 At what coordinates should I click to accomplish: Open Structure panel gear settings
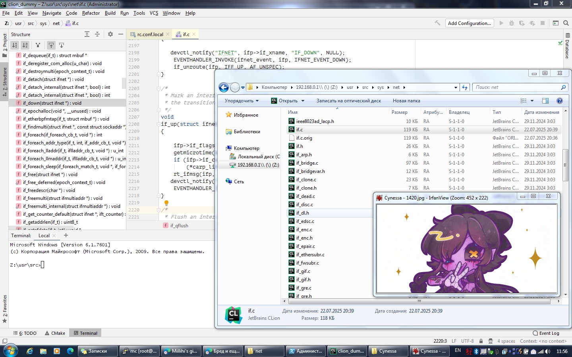[110, 35]
